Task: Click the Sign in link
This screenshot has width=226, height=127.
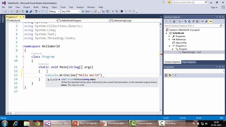Action: (214, 7)
